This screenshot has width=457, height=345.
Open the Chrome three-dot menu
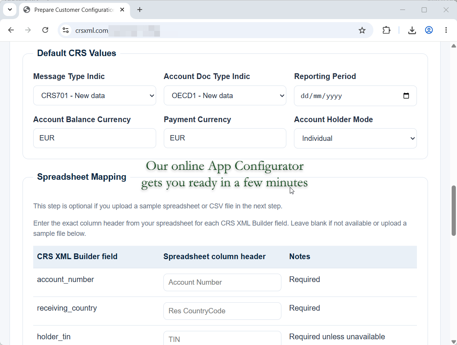coord(446,30)
